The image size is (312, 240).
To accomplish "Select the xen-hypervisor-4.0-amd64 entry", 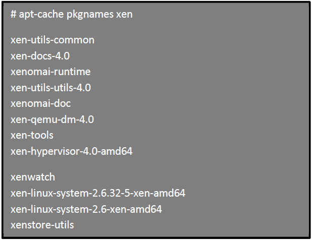I will coord(71,151).
